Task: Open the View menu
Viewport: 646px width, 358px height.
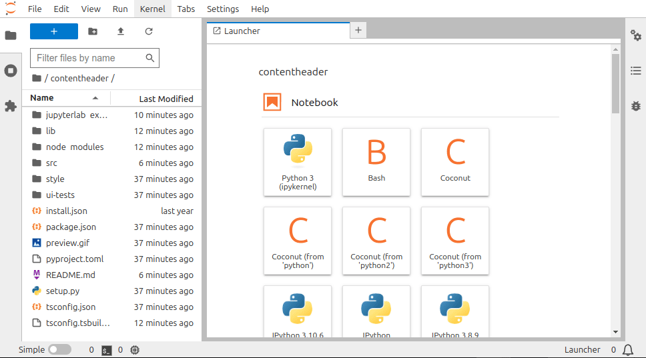Action: (91, 9)
